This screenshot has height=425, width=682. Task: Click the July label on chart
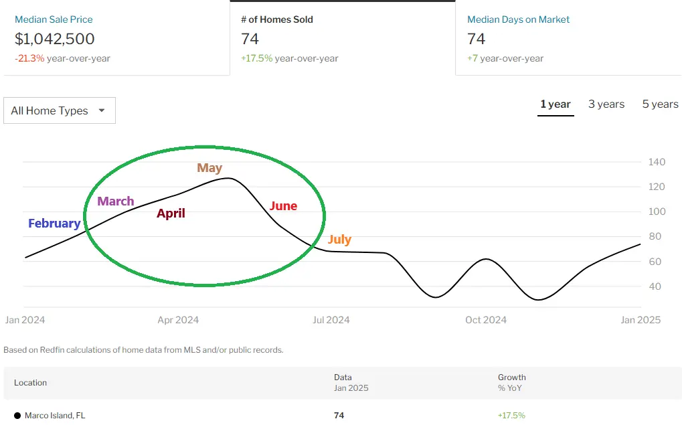click(339, 240)
